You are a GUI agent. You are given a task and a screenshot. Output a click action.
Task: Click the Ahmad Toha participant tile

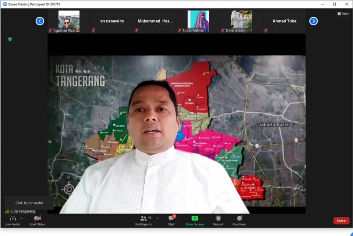(x=284, y=21)
